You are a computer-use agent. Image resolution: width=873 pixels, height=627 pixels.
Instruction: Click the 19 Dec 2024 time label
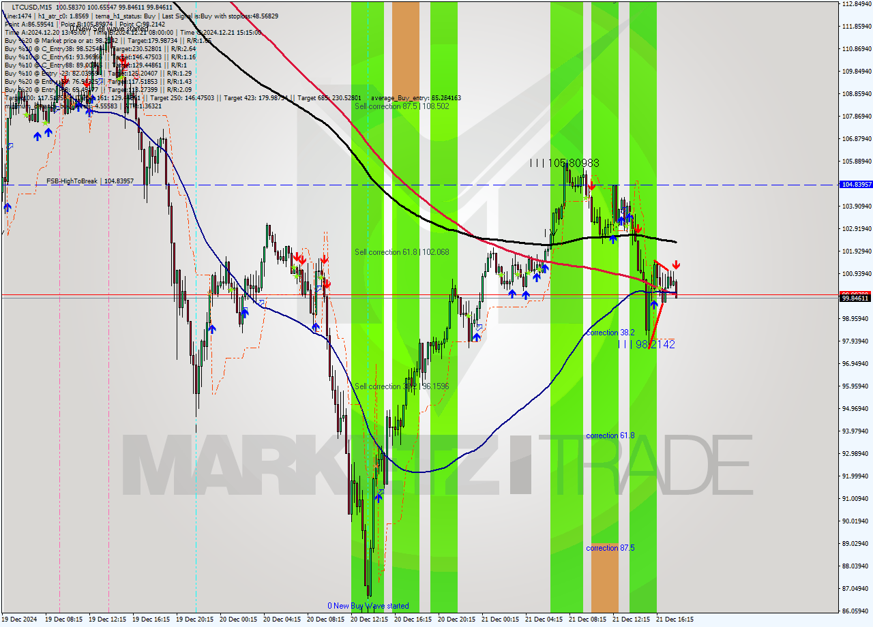[19, 620]
